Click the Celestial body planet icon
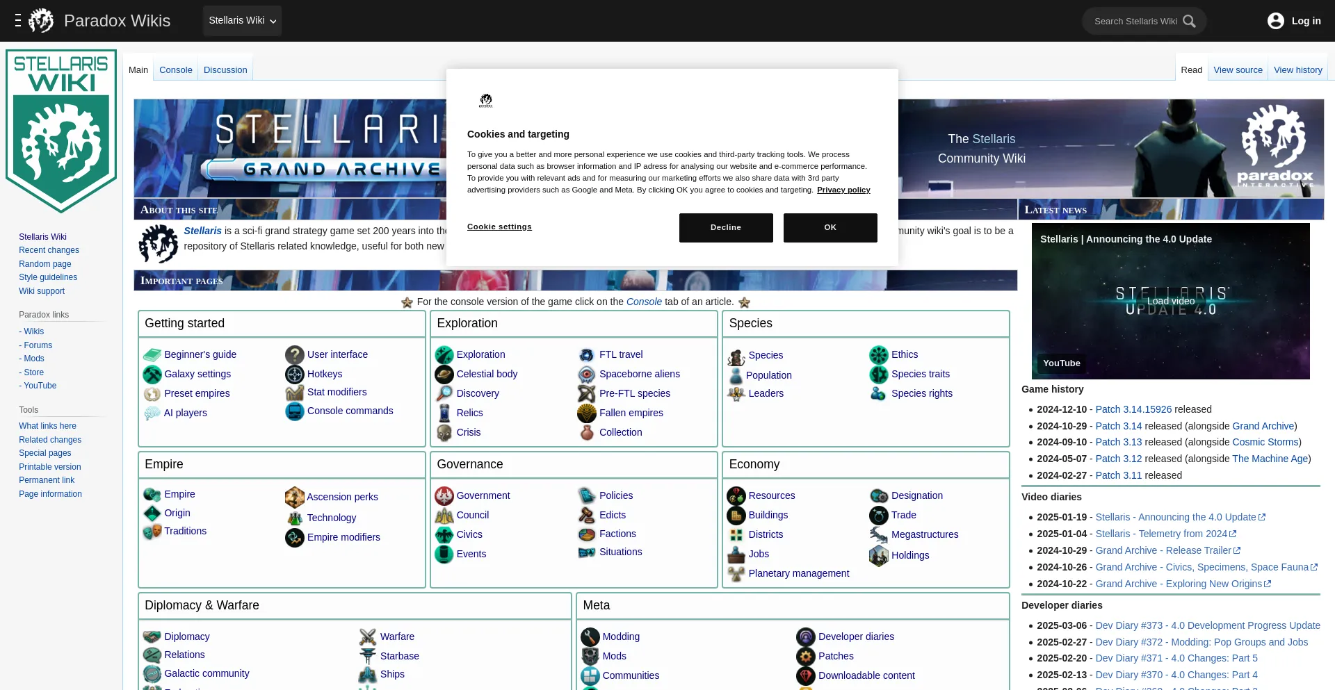The width and height of the screenshot is (1335, 690). 444,374
